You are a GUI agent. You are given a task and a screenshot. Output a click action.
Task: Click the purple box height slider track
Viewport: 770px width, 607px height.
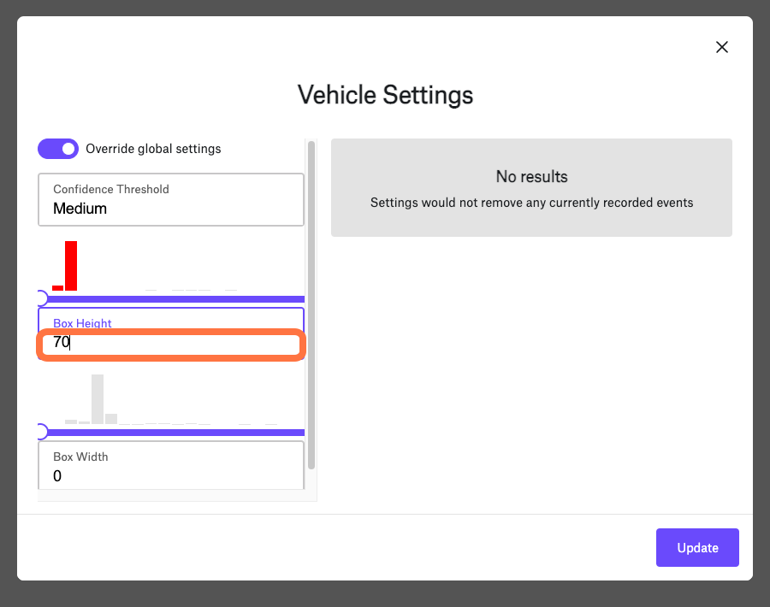pyautogui.click(x=173, y=433)
